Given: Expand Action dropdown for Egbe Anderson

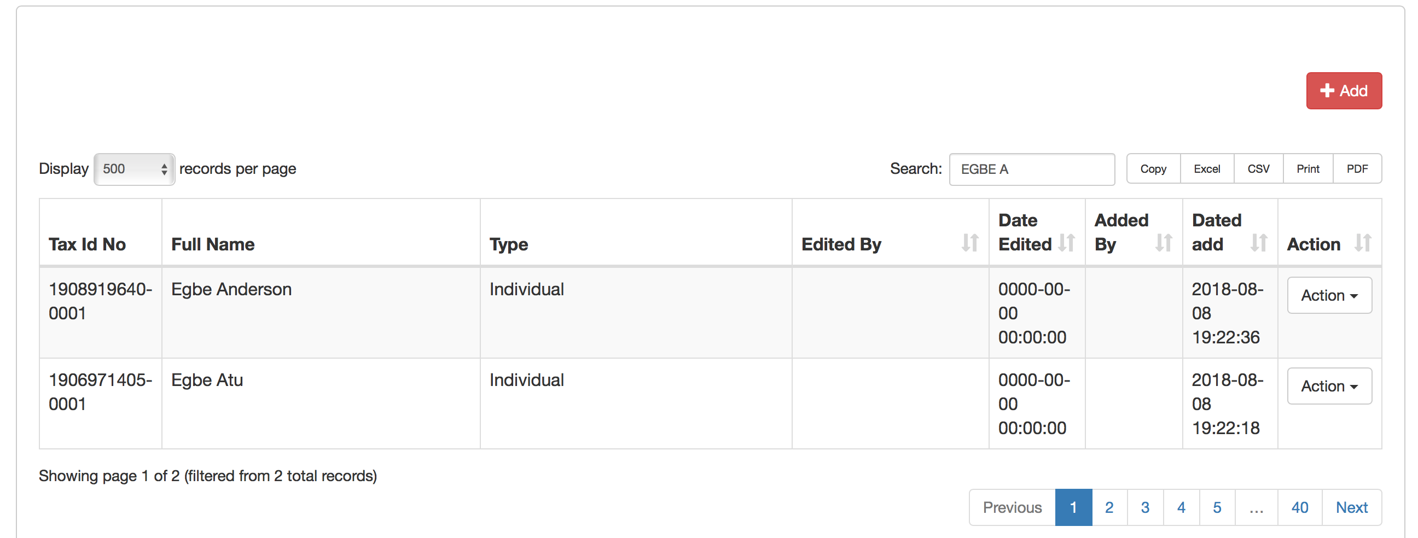Looking at the screenshot, I should [x=1329, y=295].
